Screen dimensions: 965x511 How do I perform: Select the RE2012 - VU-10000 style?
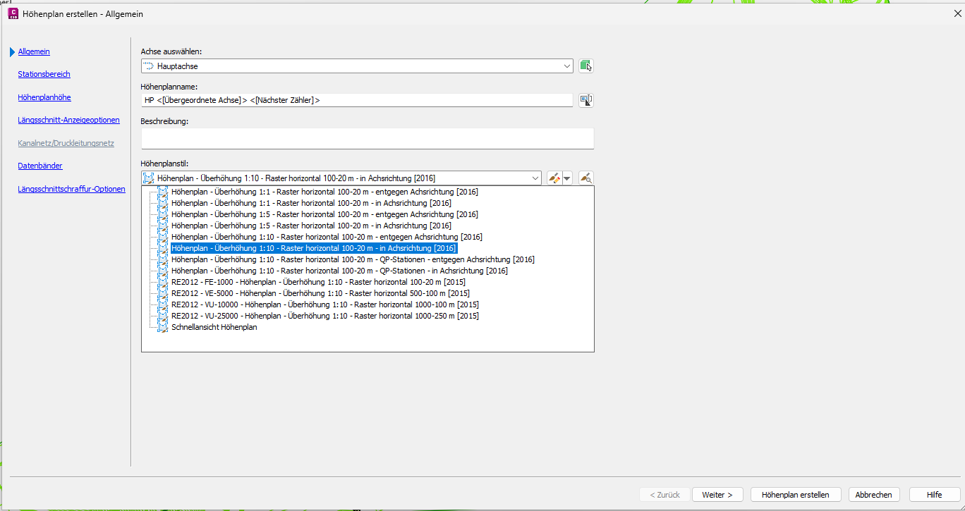click(325, 304)
